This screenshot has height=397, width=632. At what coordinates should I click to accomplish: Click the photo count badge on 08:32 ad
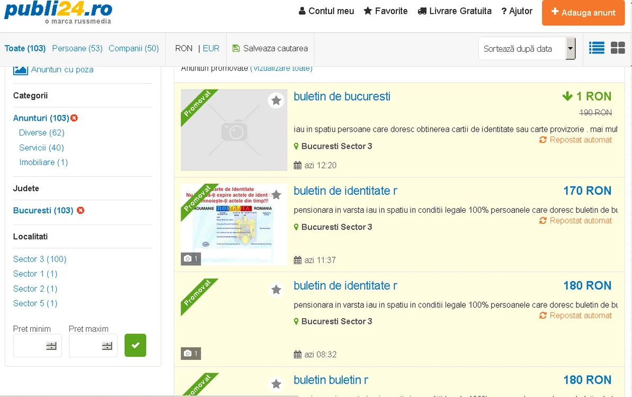click(x=191, y=354)
